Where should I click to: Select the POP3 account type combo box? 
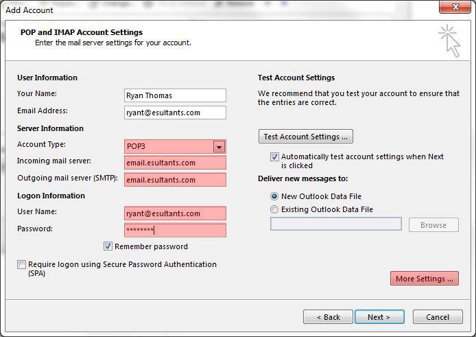(175, 146)
